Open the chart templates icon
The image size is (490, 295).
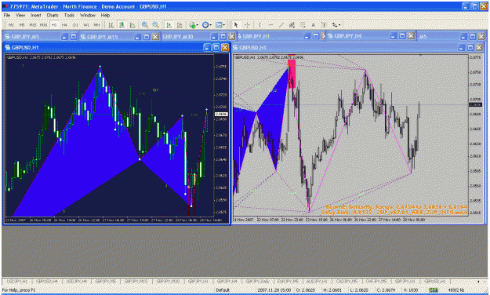tap(219, 25)
